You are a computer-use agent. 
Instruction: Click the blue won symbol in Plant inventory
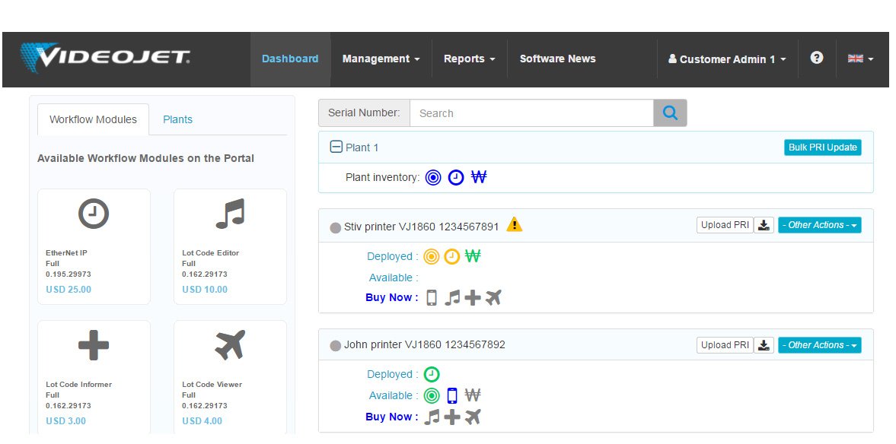point(478,177)
